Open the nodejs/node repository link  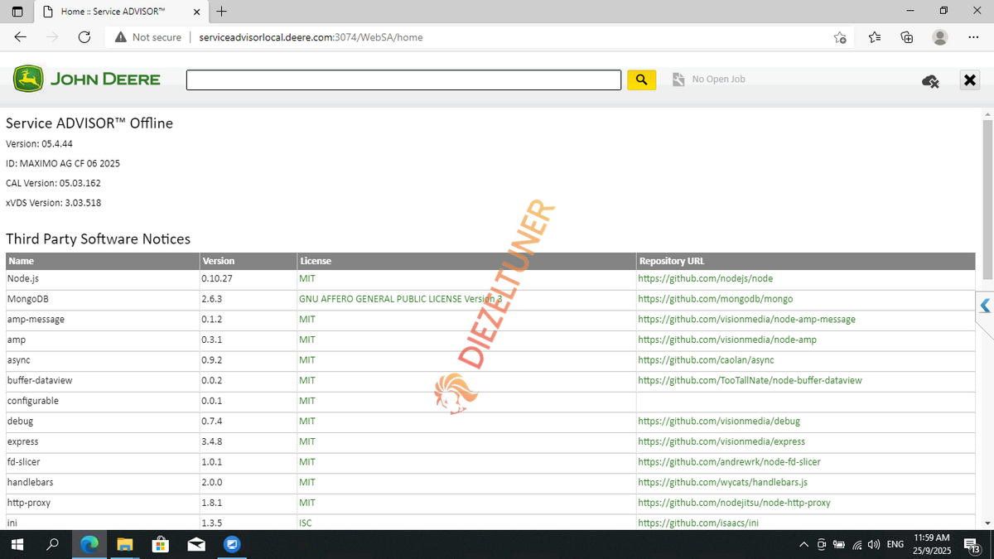[705, 279]
